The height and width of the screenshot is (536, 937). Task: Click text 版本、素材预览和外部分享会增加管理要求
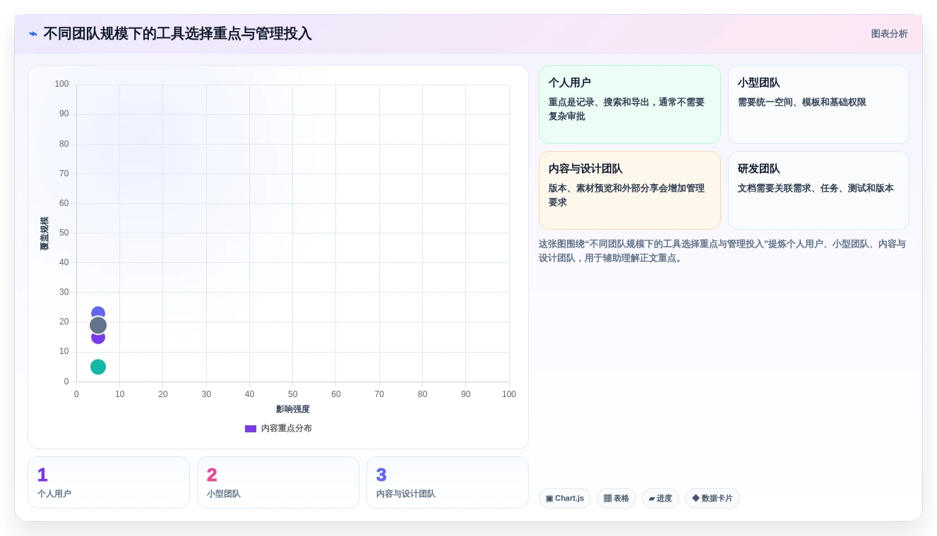click(x=626, y=195)
